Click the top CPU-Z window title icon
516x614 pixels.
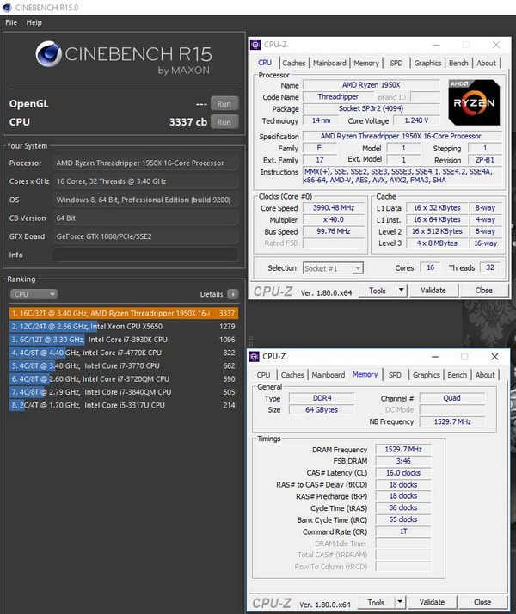click(255, 45)
